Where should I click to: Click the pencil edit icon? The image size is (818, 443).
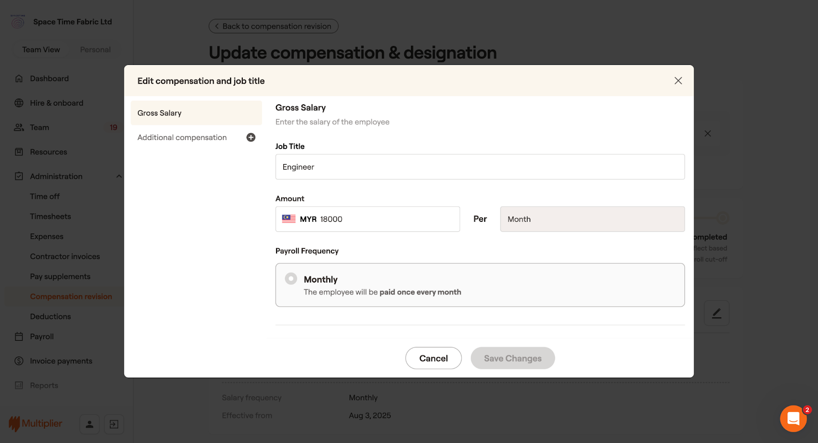pos(716,313)
